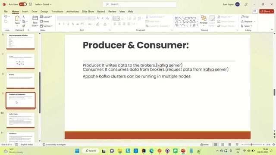The image size is (276, 155).
Task: Switch to the Insert tab
Action: pos(25,12)
